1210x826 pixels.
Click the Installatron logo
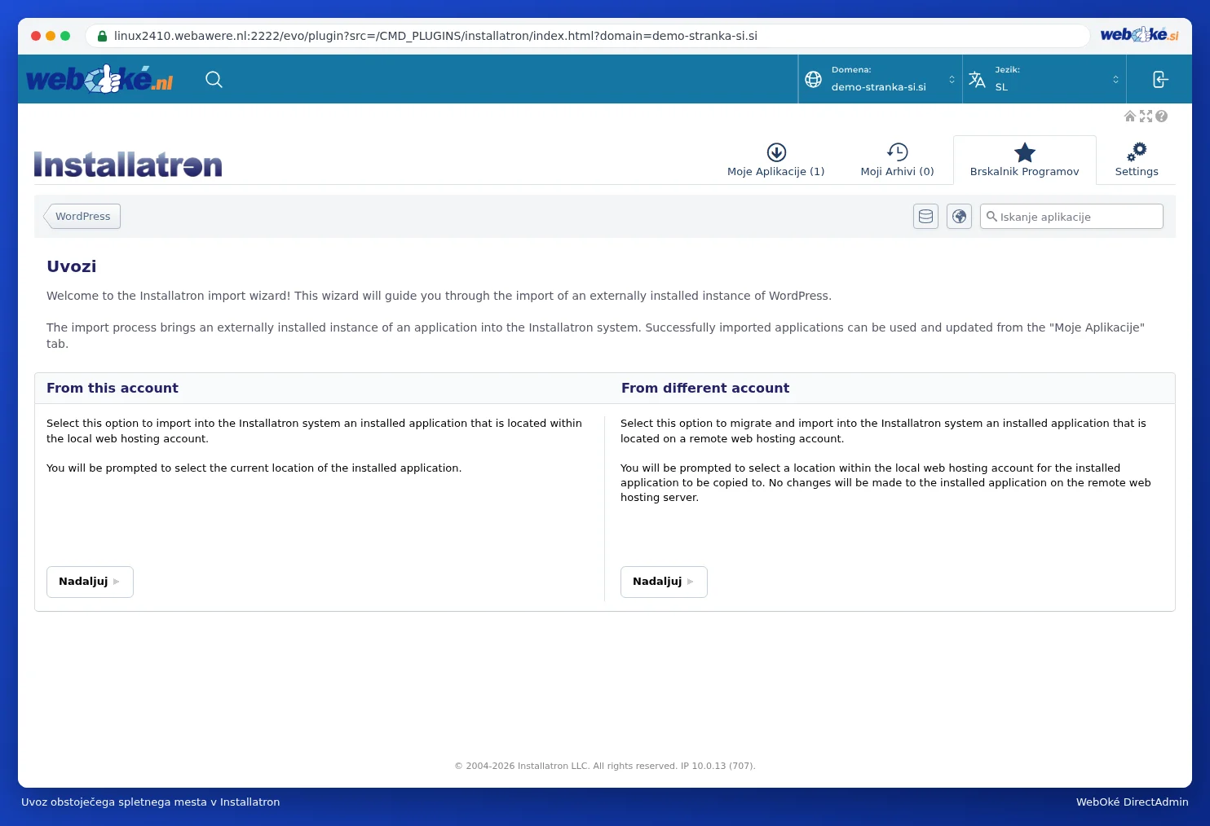pos(128,165)
